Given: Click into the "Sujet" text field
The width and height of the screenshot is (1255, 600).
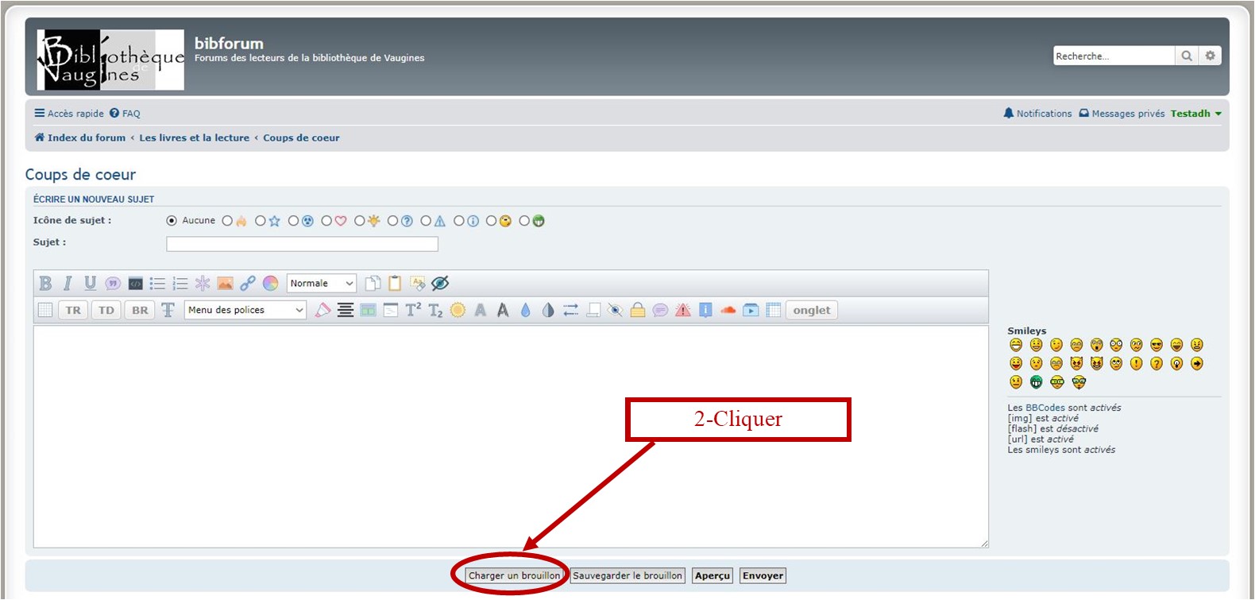Looking at the screenshot, I should (302, 244).
